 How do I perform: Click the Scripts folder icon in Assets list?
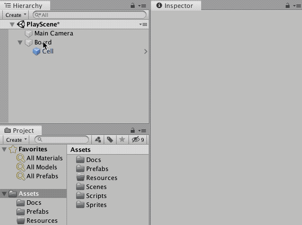[x=80, y=196]
